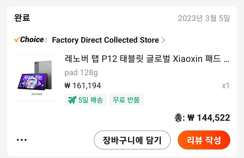244x158 pixels.
Task: Click the ₩ 161,194 item price
Action: click(83, 86)
